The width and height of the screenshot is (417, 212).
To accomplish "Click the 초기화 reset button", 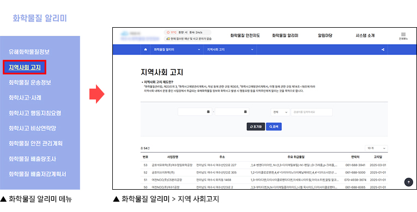I will coord(256,127).
